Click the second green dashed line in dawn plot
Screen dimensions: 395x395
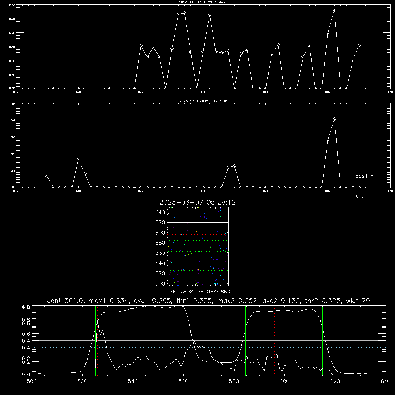[218, 47]
